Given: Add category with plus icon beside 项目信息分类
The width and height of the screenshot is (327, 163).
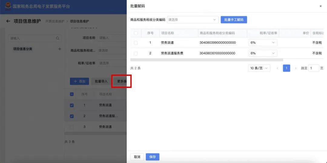Looking at the screenshot, I should [60, 49].
